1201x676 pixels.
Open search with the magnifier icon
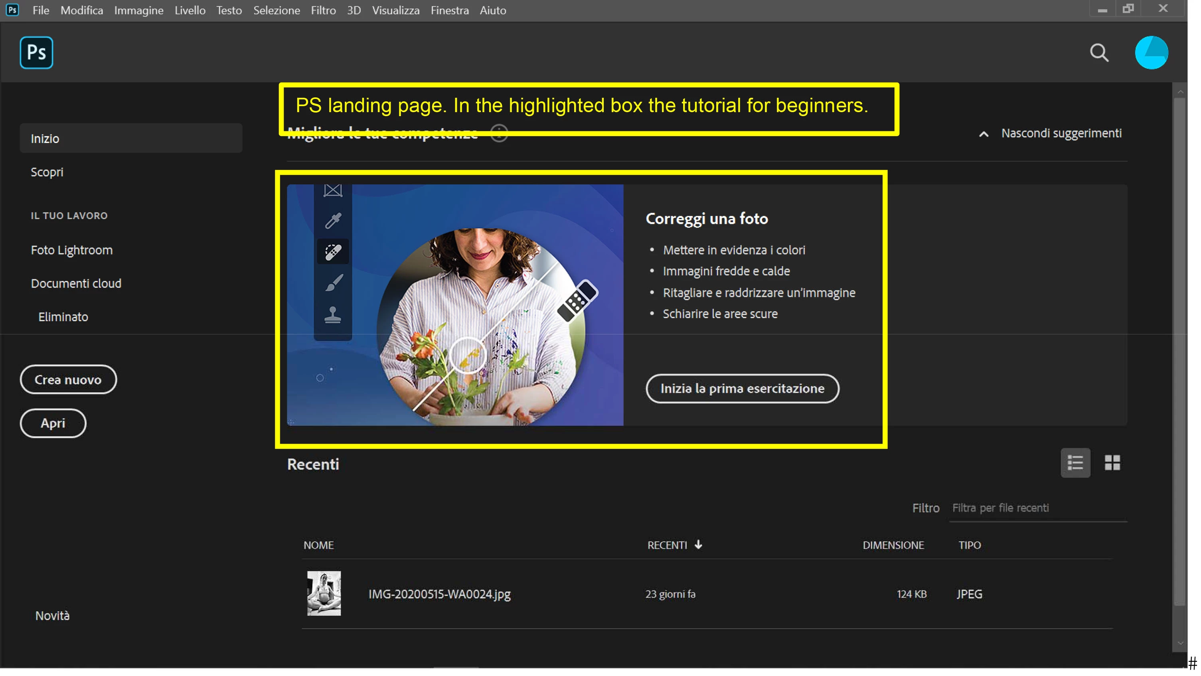(x=1099, y=53)
